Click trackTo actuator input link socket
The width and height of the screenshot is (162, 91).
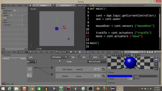tap(52, 68)
